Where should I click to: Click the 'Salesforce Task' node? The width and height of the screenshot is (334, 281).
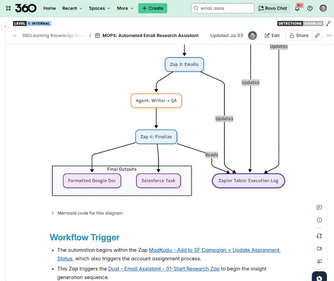click(159, 181)
